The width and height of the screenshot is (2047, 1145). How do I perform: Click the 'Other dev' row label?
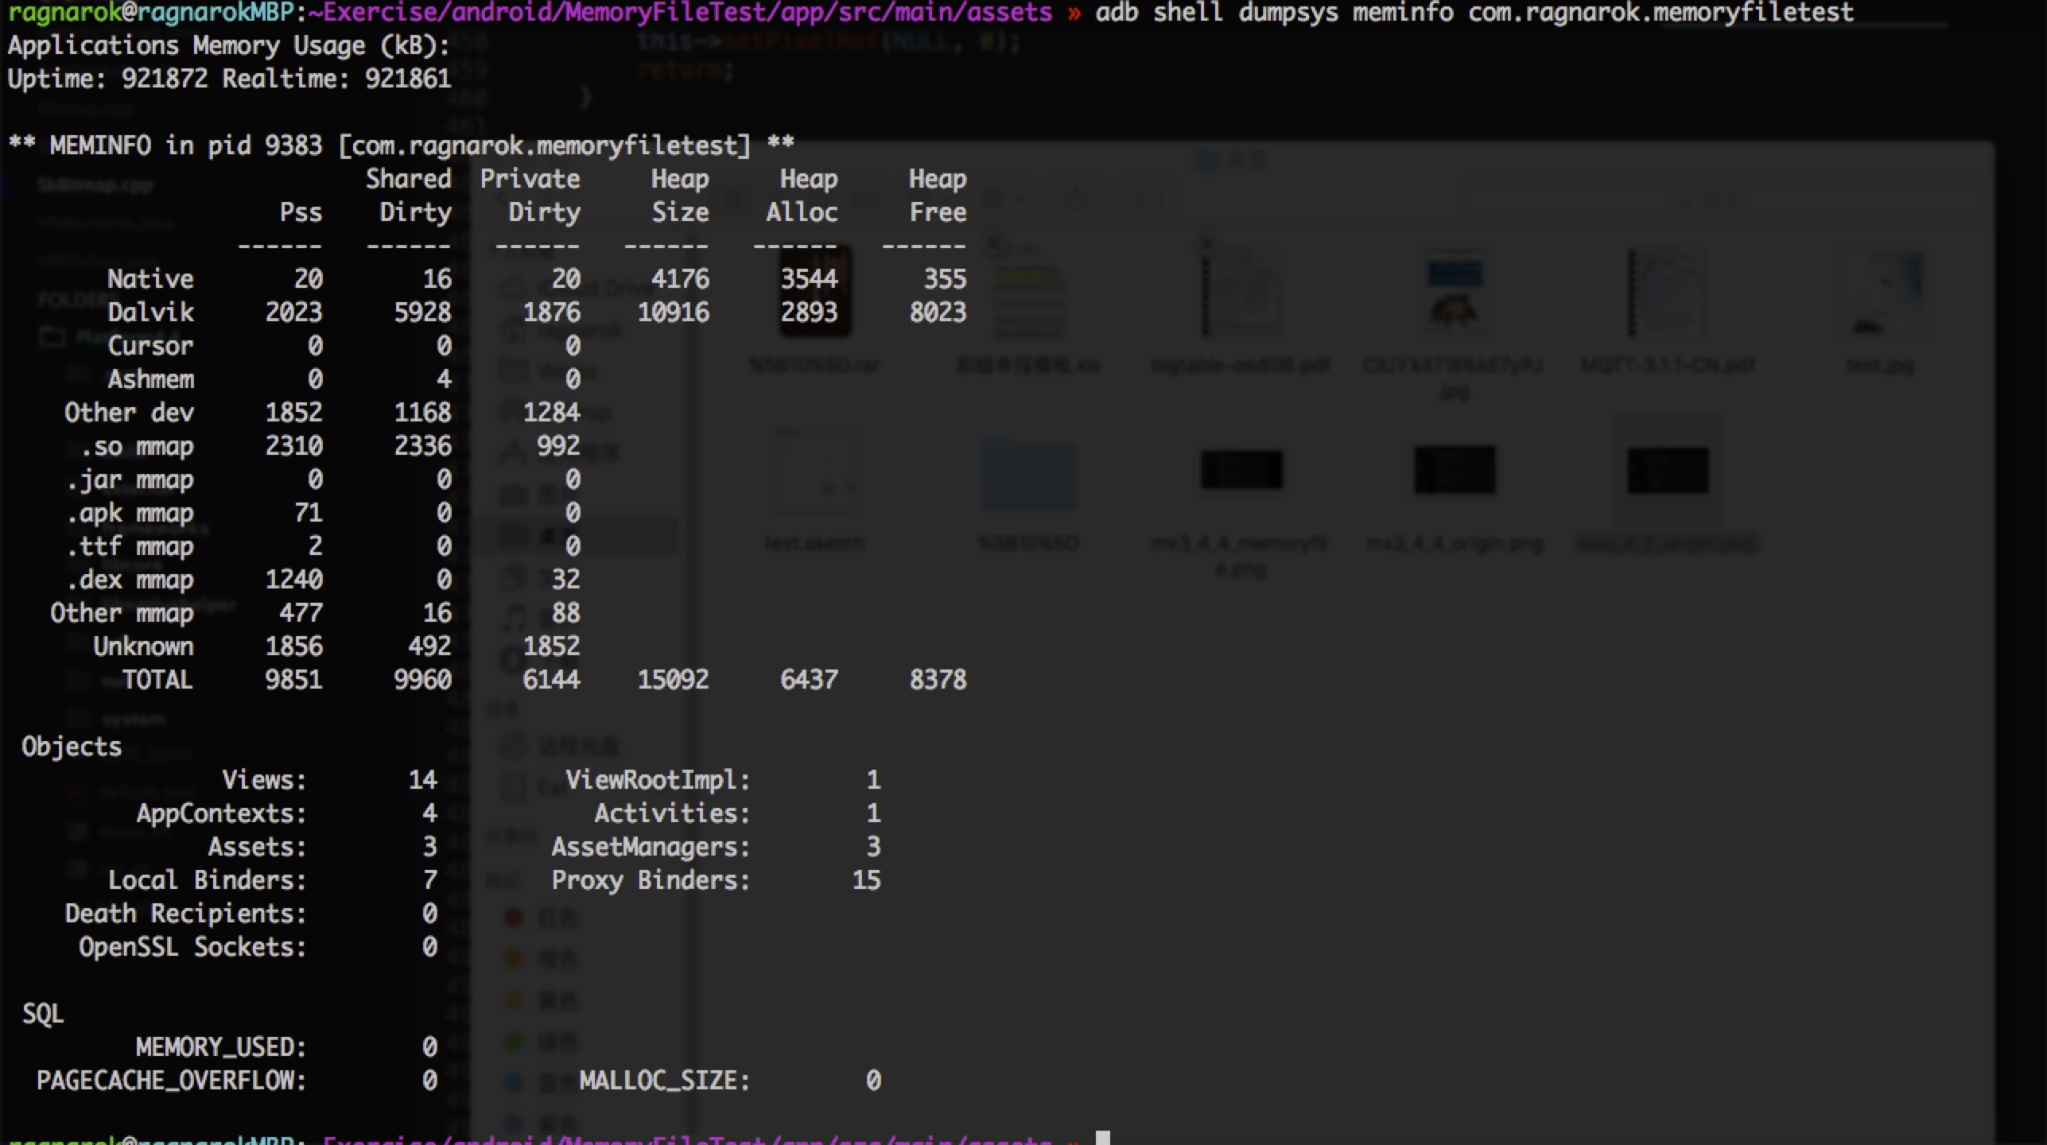pyautogui.click(x=129, y=413)
